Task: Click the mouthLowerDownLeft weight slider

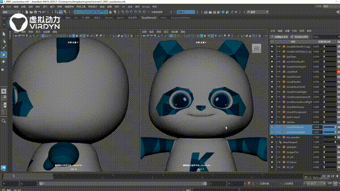Action: [x=330, y=97]
